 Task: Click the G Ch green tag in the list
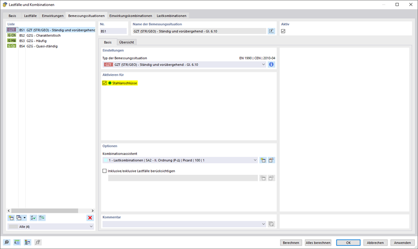click(x=12, y=35)
